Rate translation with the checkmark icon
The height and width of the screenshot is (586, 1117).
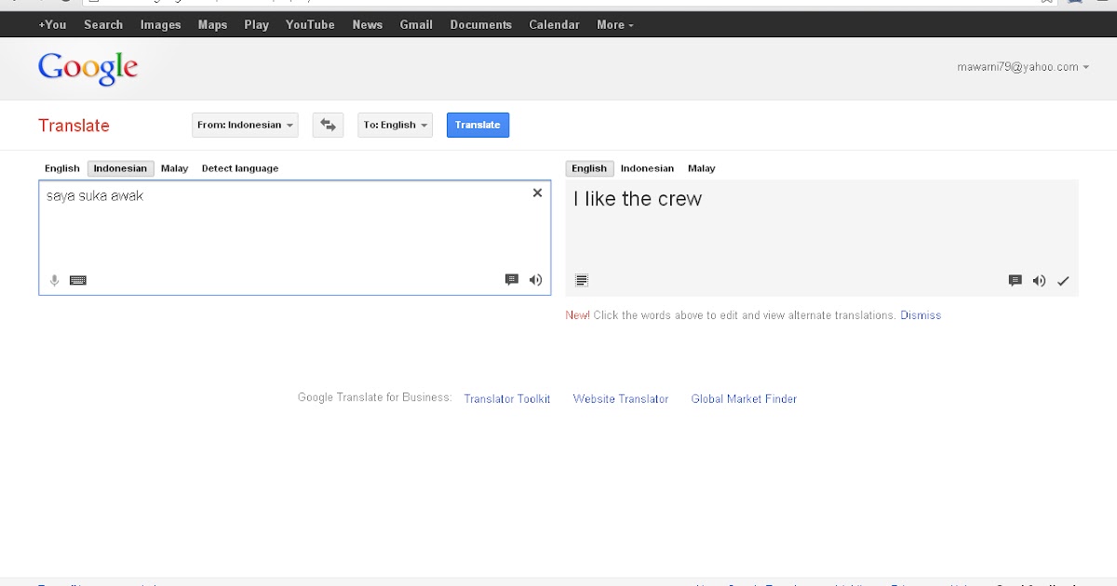coord(1063,280)
